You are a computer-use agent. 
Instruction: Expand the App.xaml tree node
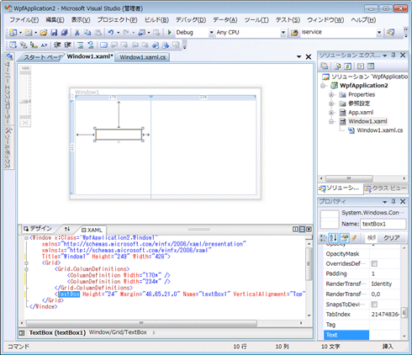(x=331, y=113)
